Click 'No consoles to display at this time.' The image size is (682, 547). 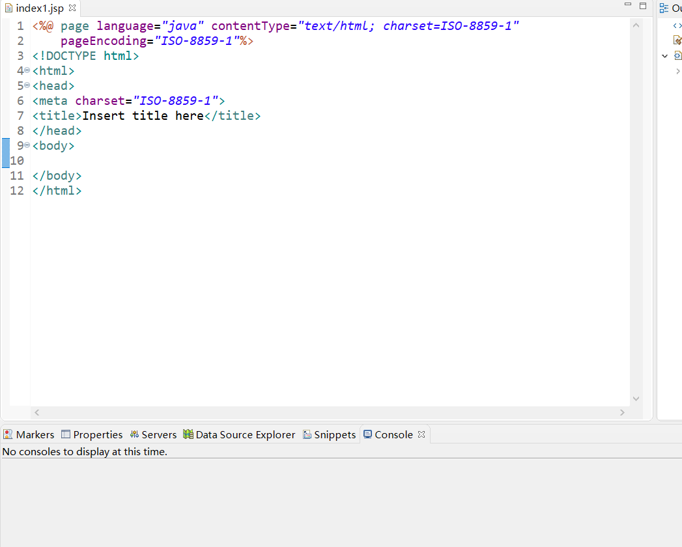tap(85, 452)
